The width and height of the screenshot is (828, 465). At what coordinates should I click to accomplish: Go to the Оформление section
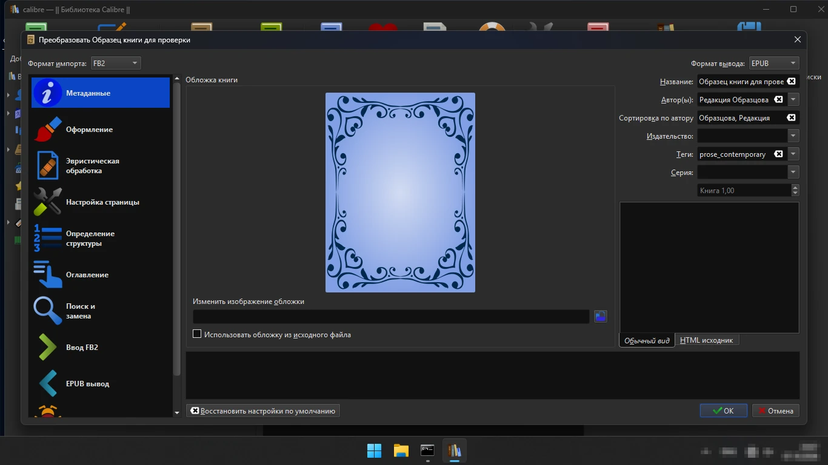tap(101, 129)
